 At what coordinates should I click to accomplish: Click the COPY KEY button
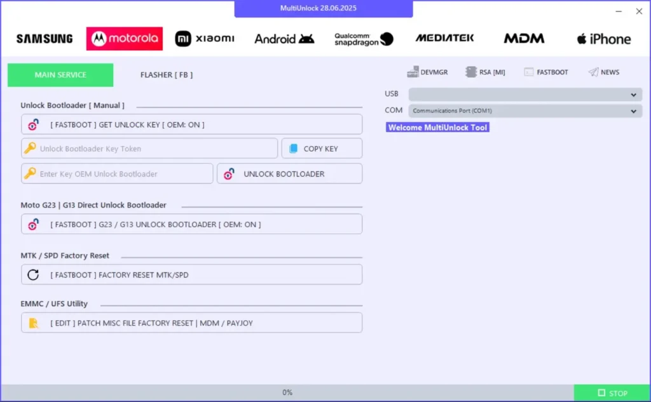[322, 149]
